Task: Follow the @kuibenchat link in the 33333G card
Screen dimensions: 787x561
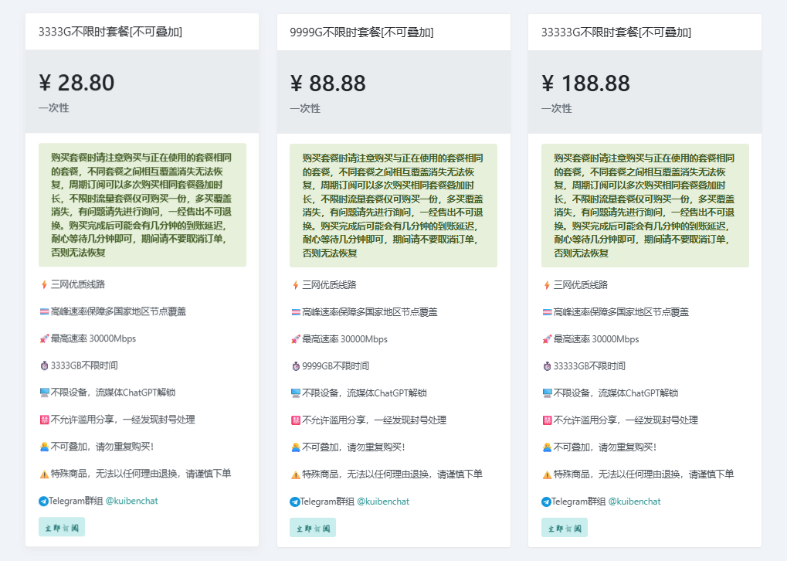Action: coord(634,501)
